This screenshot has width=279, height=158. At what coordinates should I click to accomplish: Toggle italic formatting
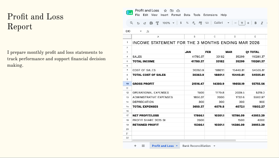click(262, 23)
